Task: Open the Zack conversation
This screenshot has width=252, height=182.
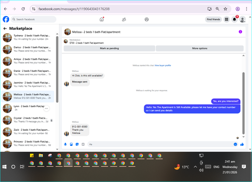Action: (x=28, y=132)
